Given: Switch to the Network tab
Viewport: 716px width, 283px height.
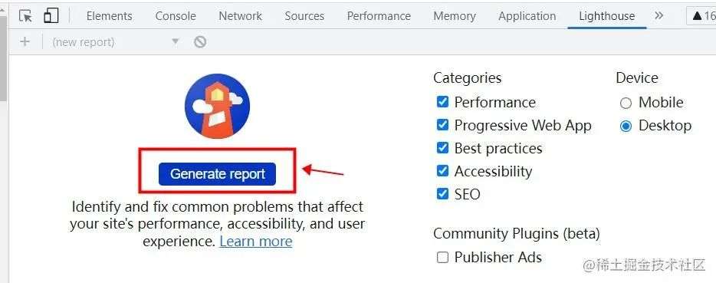Looking at the screenshot, I should (240, 16).
